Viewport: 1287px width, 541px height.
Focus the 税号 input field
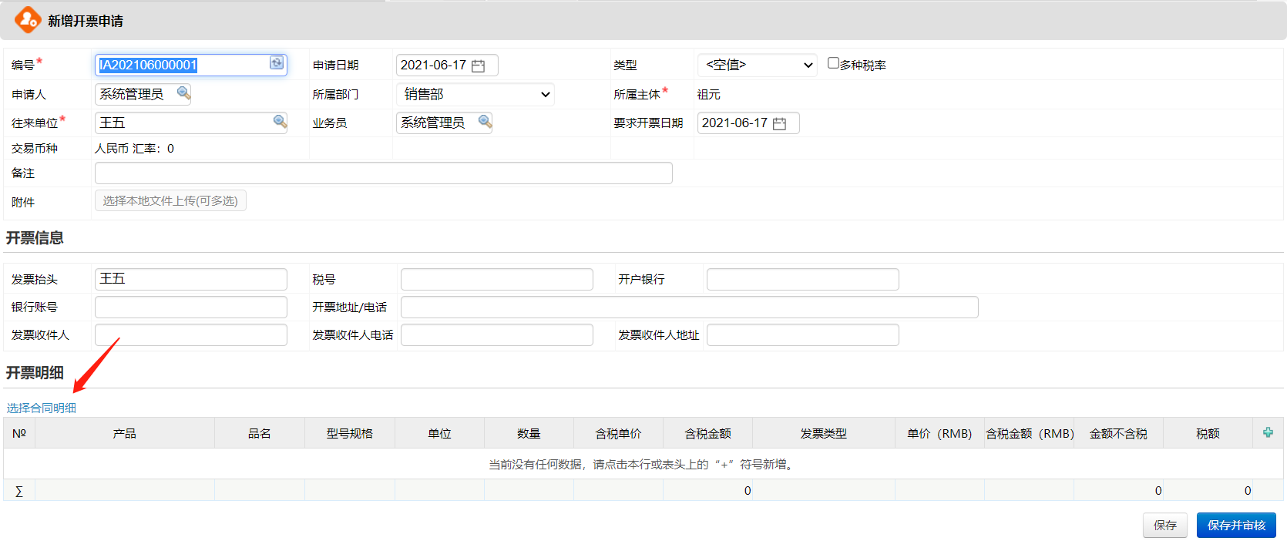496,279
